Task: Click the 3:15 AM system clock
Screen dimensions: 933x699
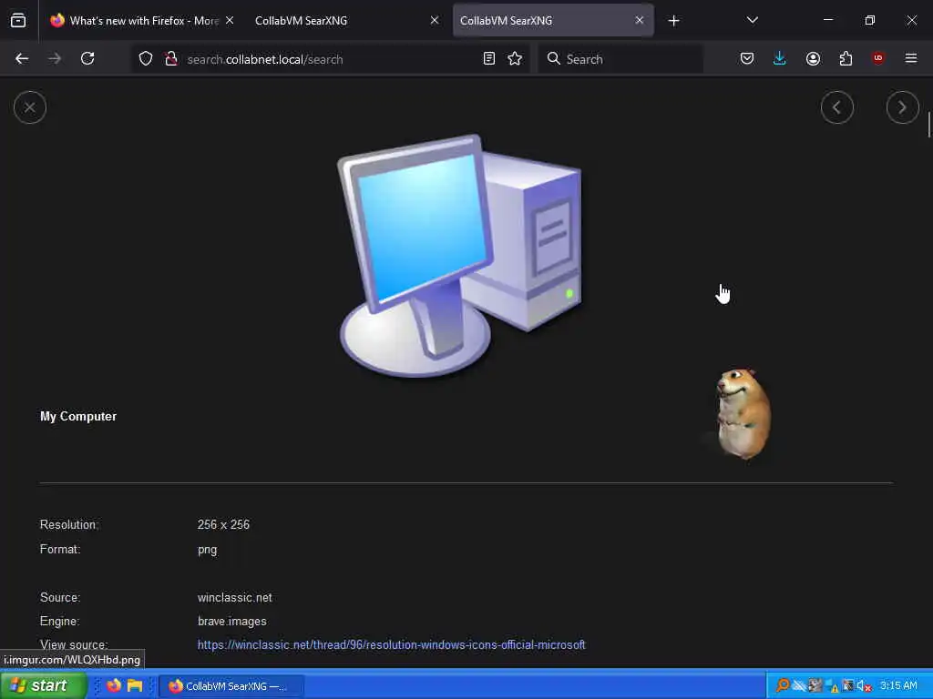Action: tap(898, 686)
